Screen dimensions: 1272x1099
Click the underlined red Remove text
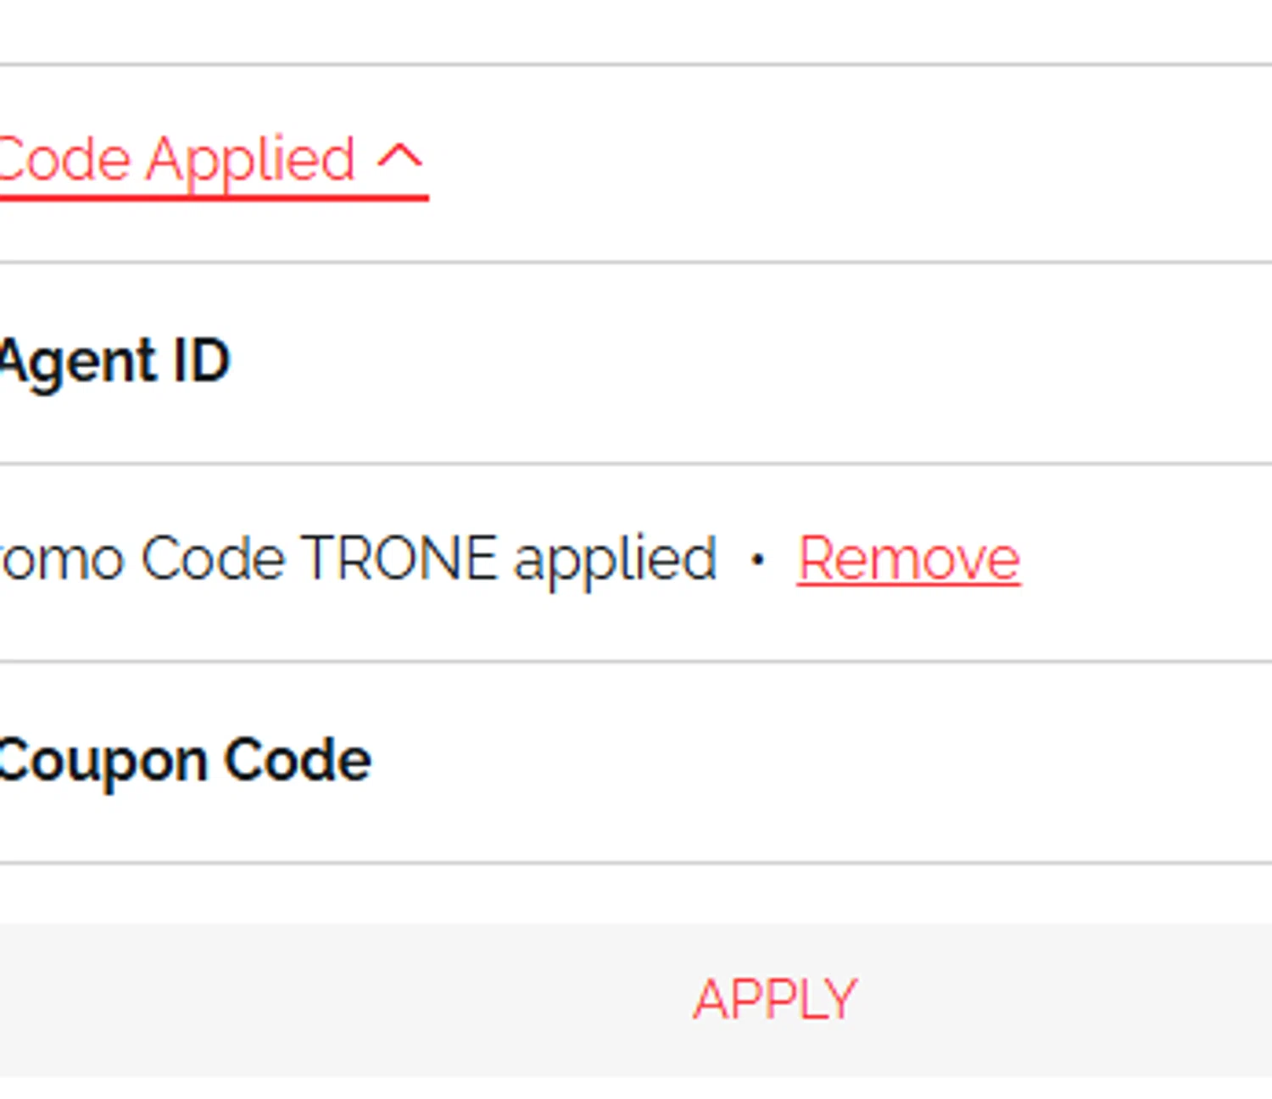click(908, 559)
